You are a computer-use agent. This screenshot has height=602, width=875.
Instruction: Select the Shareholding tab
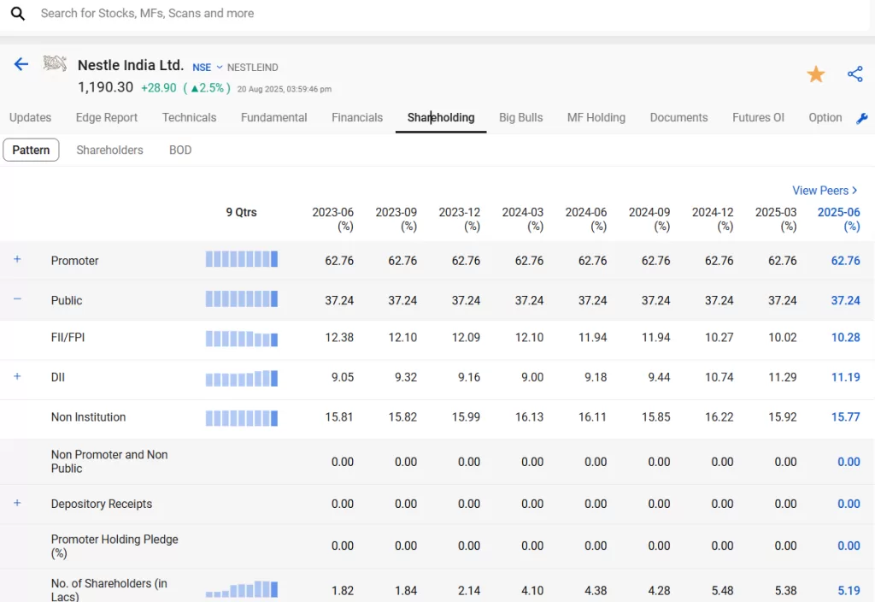(441, 118)
